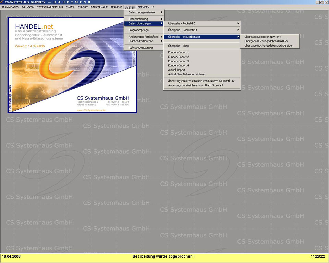
Task: Select Übergabe Debitoren (DATEV)
Action: [262, 37]
